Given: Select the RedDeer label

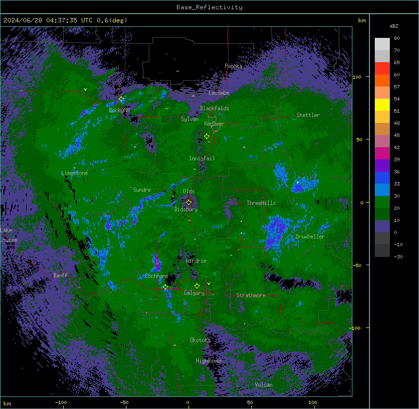Looking at the screenshot, I should point(214,124).
